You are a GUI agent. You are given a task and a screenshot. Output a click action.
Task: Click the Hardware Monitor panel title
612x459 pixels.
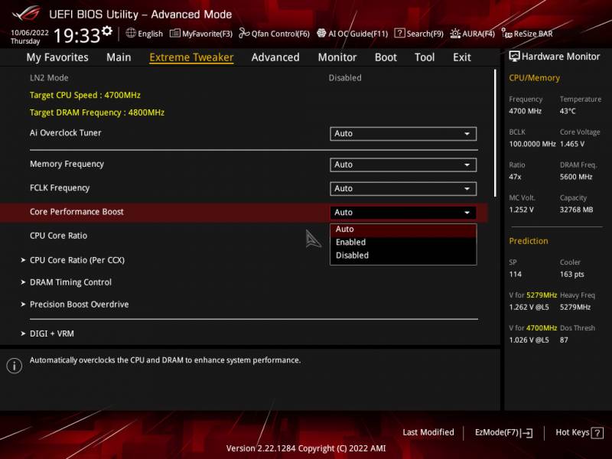[x=561, y=57]
